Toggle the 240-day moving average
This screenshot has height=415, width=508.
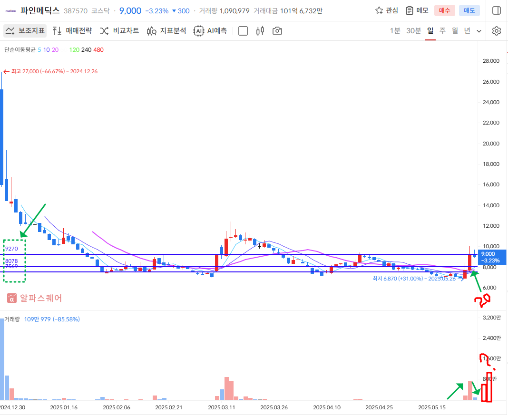coord(86,50)
